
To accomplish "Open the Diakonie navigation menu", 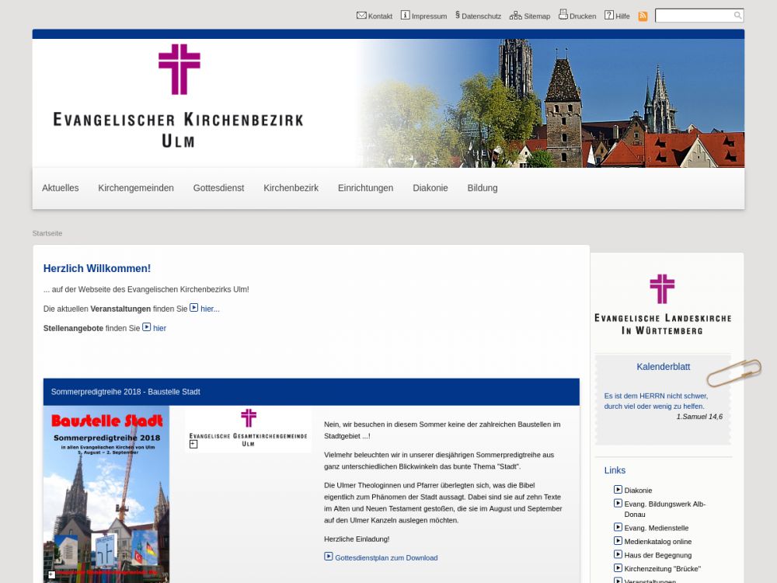I will [430, 188].
